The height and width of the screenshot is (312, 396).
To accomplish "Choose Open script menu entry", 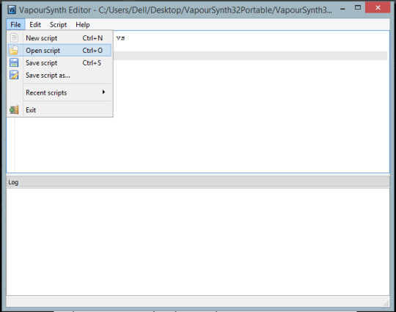I will pos(59,51).
